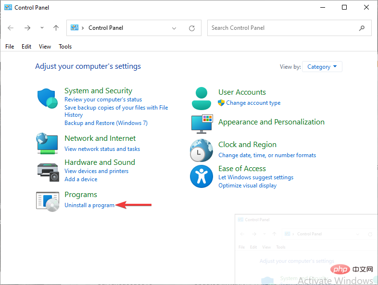The image size is (378, 285).
Task: Expand the address bar history dropdown
Action: coord(174,28)
